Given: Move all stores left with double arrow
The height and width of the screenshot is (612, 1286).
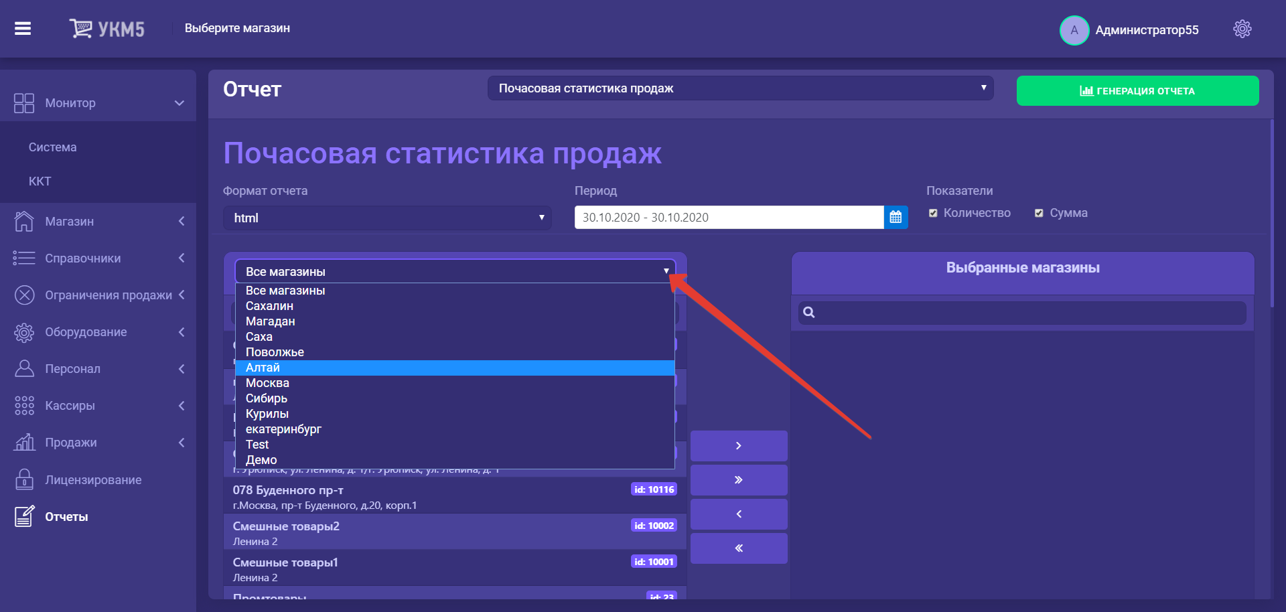Looking at the screenshot, I should 739,548.
